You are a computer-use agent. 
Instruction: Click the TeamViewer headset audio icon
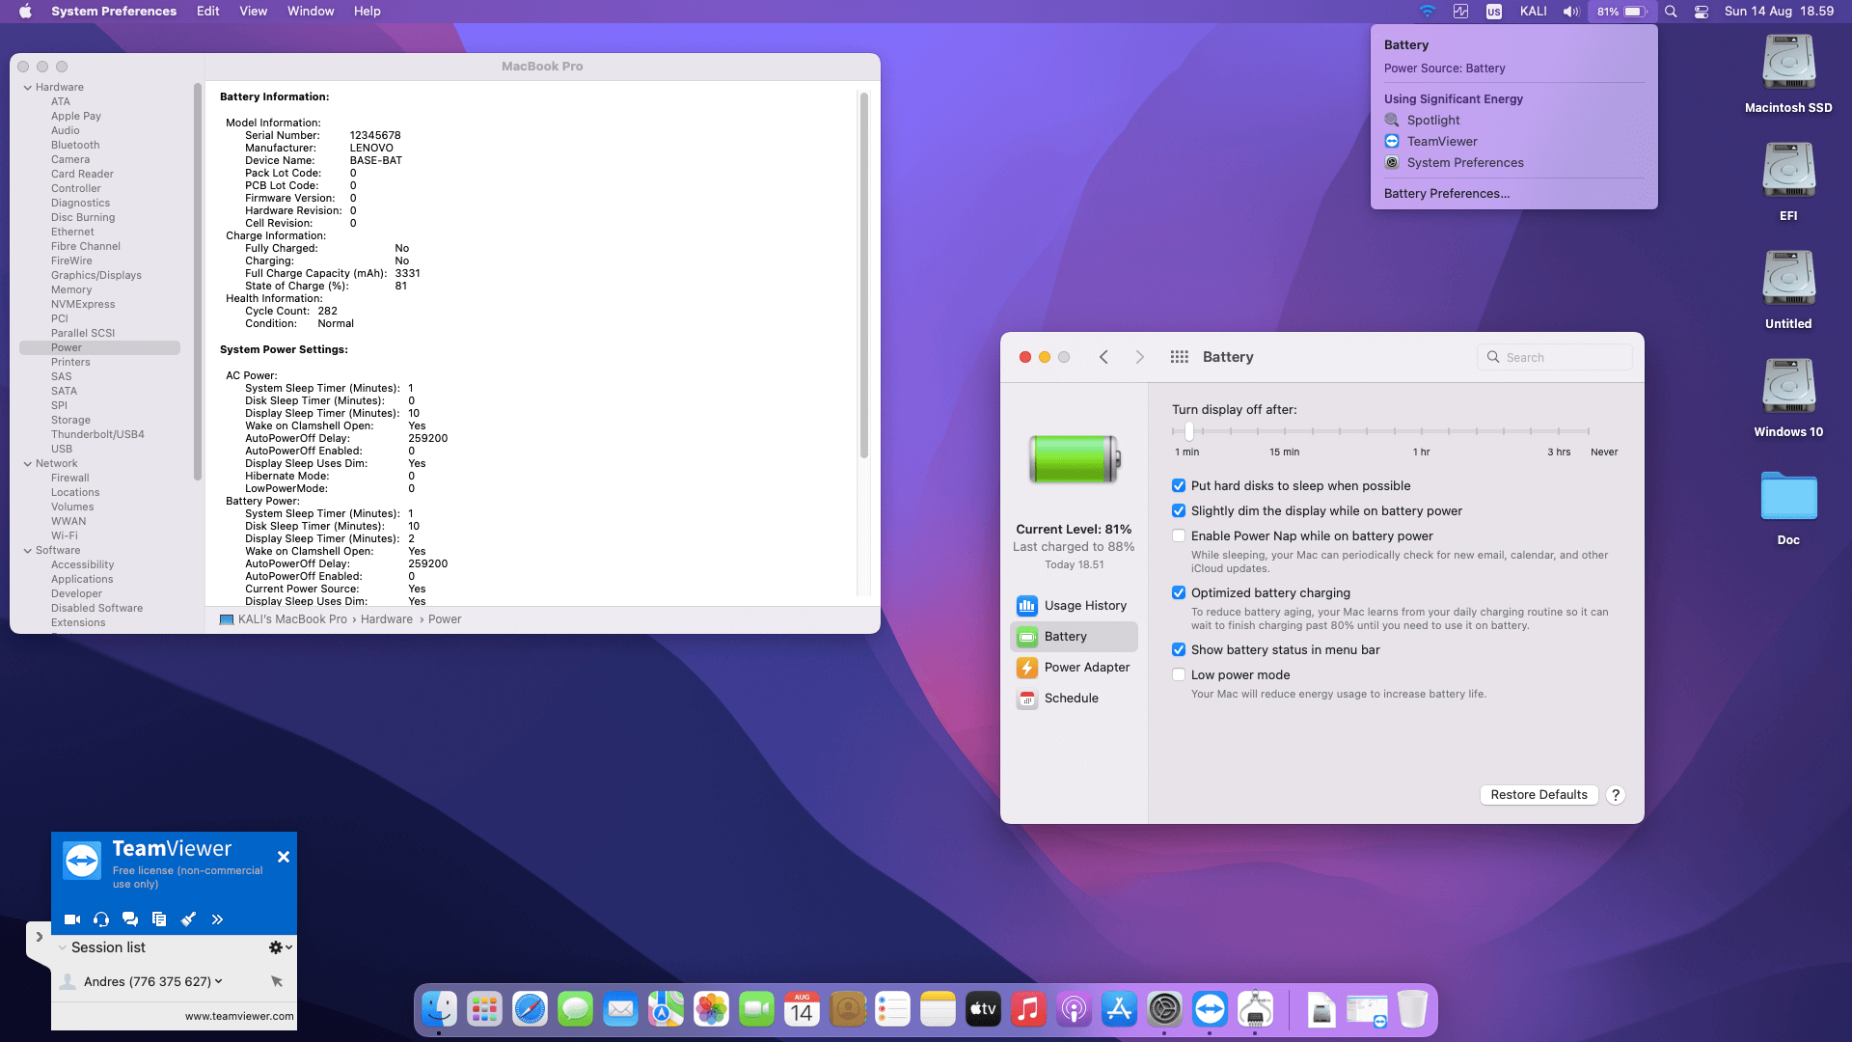(101, 919)
